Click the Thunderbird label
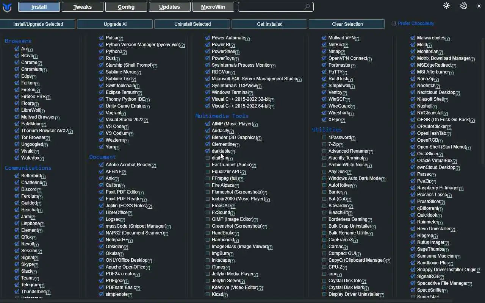485x303 pixels. 33,292
